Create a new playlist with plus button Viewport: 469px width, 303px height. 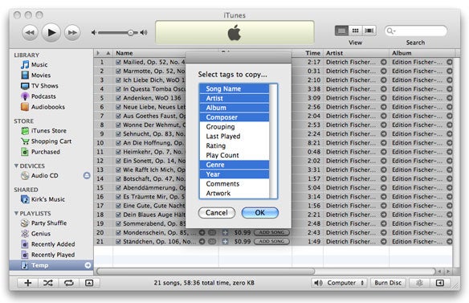pyautogui.click(x=28, y=283)
